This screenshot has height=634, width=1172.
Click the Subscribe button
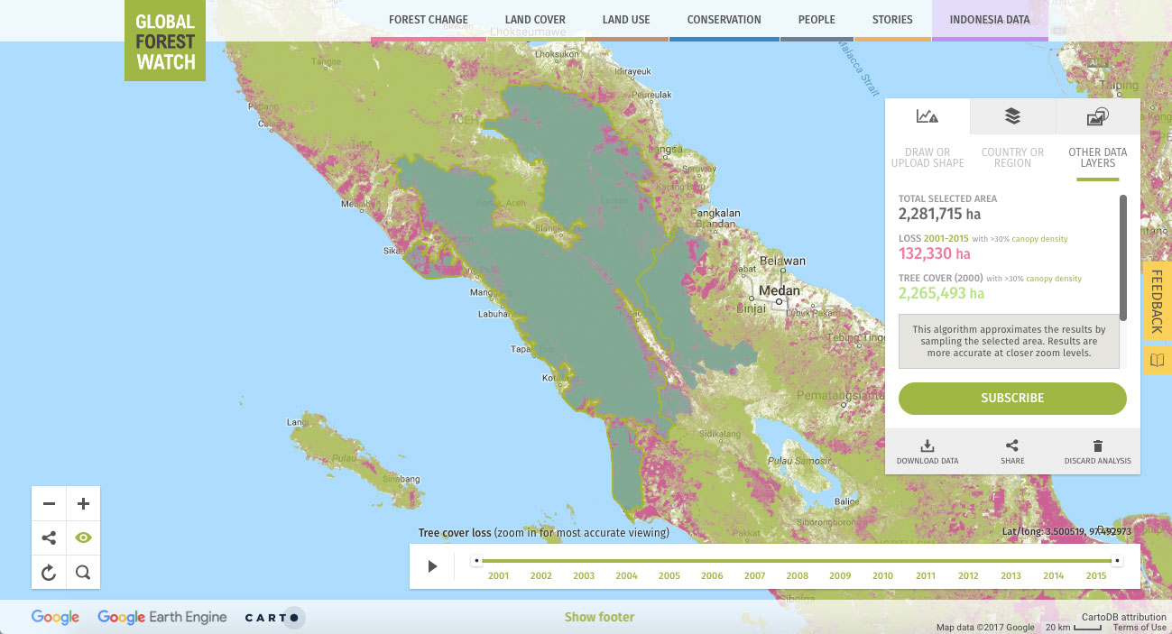point(1012,398)
